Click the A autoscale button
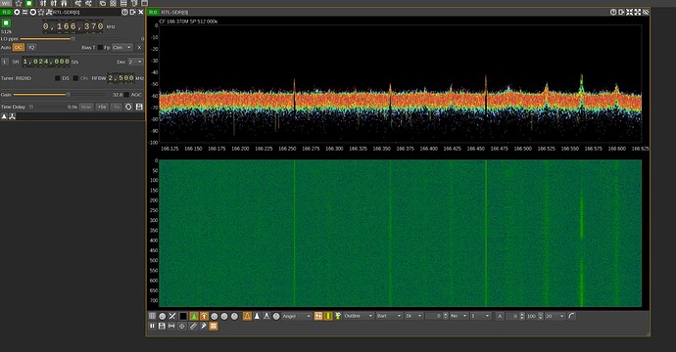The image size is (676, 352). coord(500,316)
